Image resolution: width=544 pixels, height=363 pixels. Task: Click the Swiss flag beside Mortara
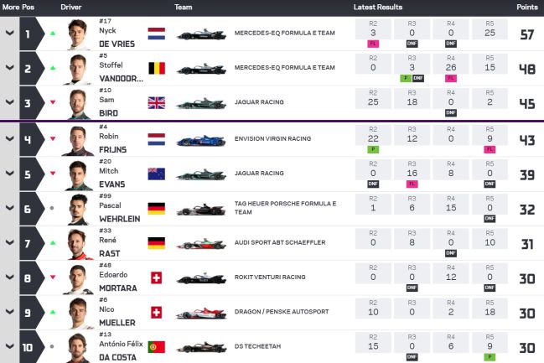156,277
